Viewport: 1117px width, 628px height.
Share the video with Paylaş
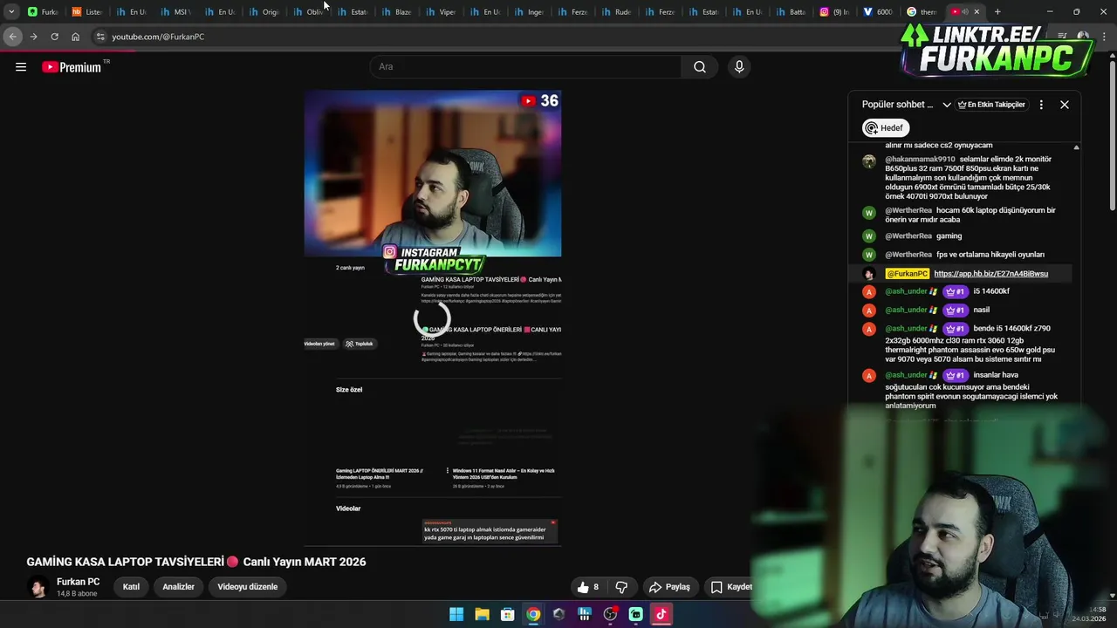pos(669,587)
